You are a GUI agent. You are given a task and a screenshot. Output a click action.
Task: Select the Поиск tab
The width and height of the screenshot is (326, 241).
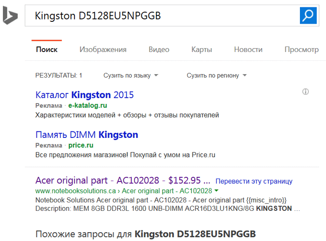click(47, 50)
